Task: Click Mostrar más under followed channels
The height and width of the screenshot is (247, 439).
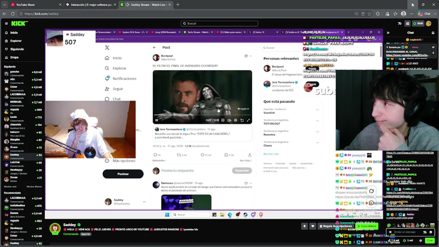Action: point(10,187)
